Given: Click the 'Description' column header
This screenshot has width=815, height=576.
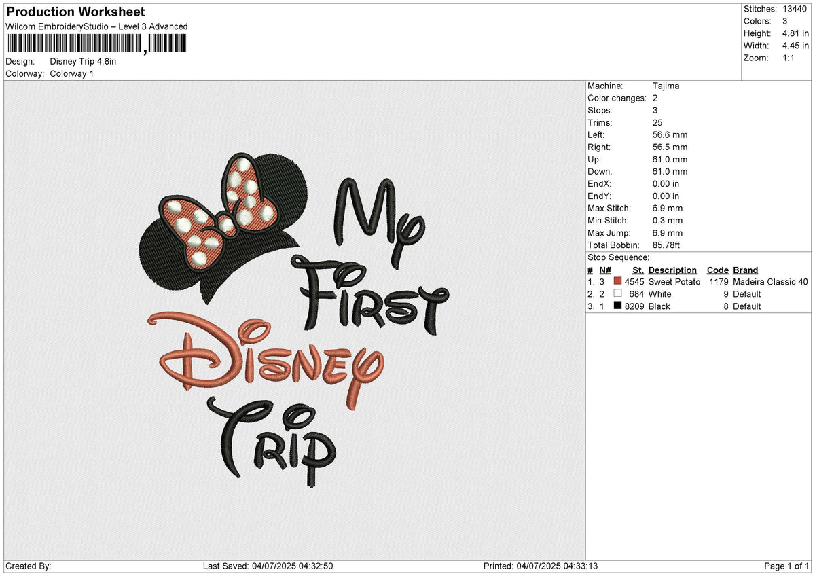Looking at the screenshot, I should pos(672,270).
